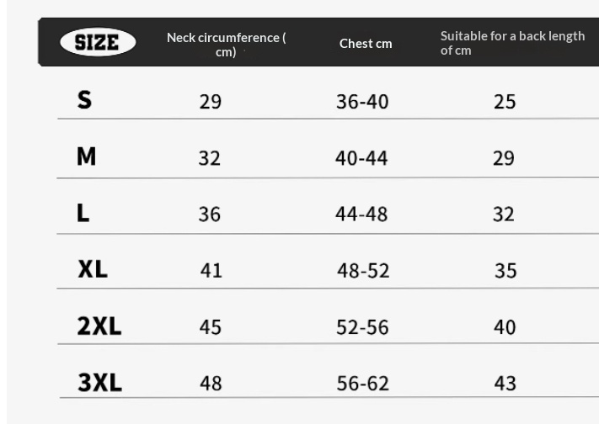This screenshot has height=424, width=599.
Task: Select chest range 52-56 in 2XL row
Action: pos(362,327)
